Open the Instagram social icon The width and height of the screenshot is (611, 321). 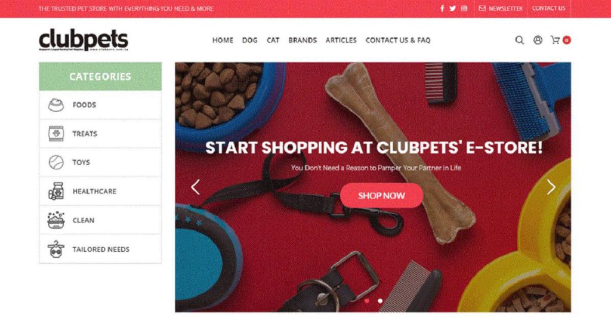(464, 8)
